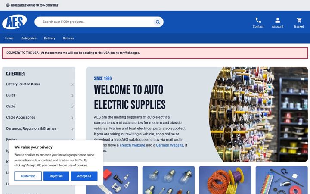
Task: Open Cable category link
Action: click(11, 106)
